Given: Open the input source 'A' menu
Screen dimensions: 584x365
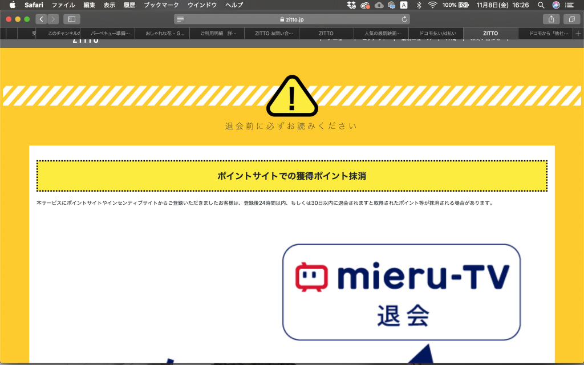Looking at the screenshot, I should click(404, 5).
